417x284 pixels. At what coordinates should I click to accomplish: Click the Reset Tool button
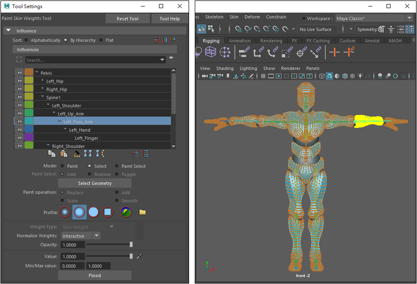point(127,19)
